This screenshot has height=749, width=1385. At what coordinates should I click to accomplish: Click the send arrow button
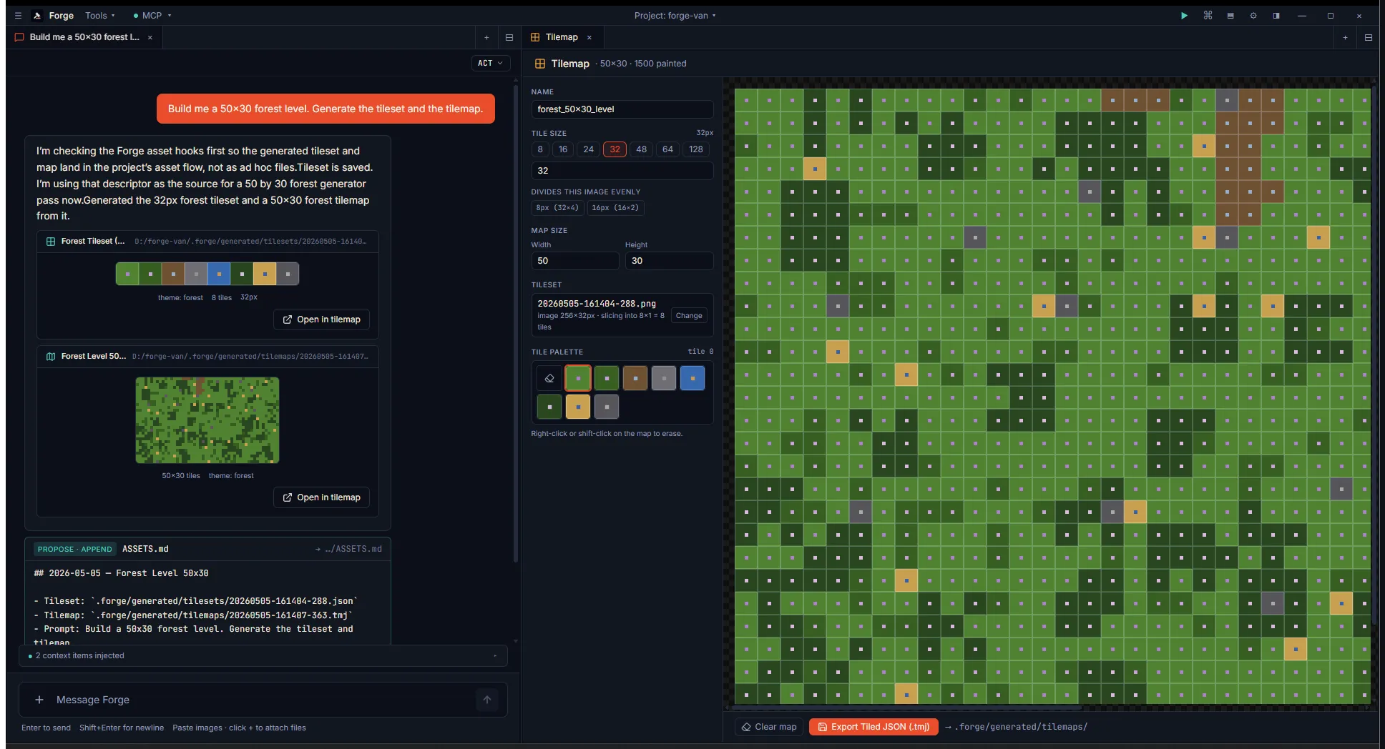click(x=487, y=700)
